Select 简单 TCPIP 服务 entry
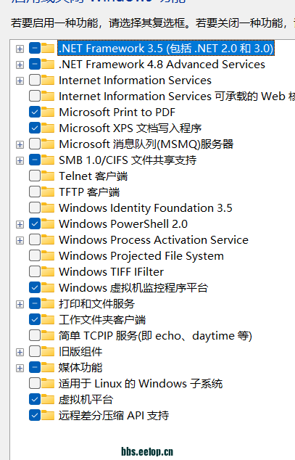 click(155, 336)
